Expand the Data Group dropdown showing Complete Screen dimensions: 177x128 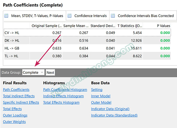[33, 72]
